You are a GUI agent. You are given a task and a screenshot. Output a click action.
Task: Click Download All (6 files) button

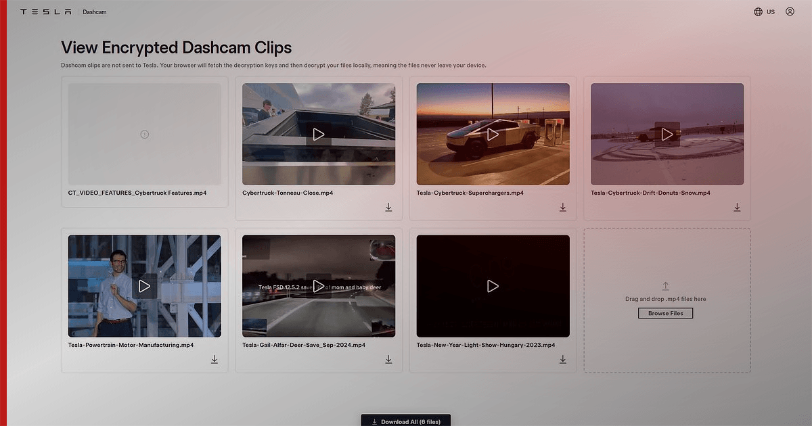[x=405, y=421]
